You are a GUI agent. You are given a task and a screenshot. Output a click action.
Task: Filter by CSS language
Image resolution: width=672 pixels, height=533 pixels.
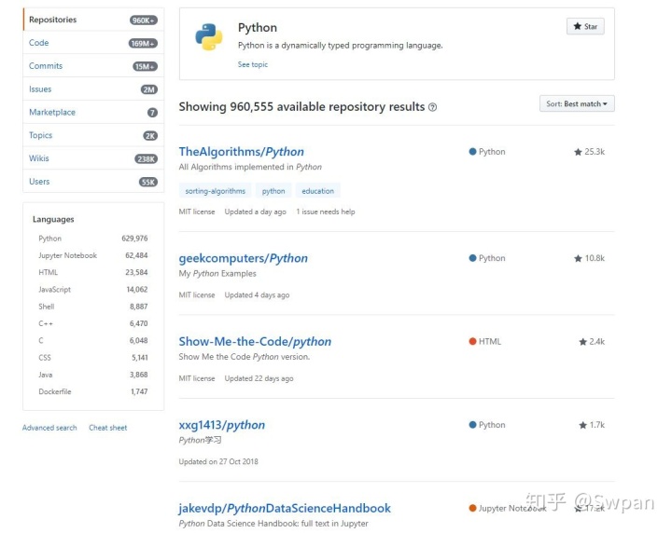[93, 358]
